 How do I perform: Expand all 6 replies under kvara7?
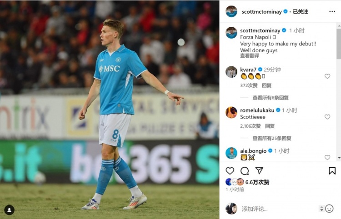pos(271,98)
